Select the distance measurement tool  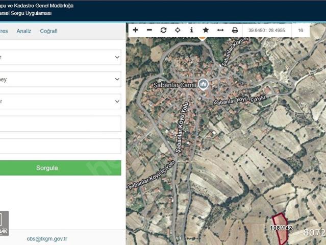coord(220,30)
